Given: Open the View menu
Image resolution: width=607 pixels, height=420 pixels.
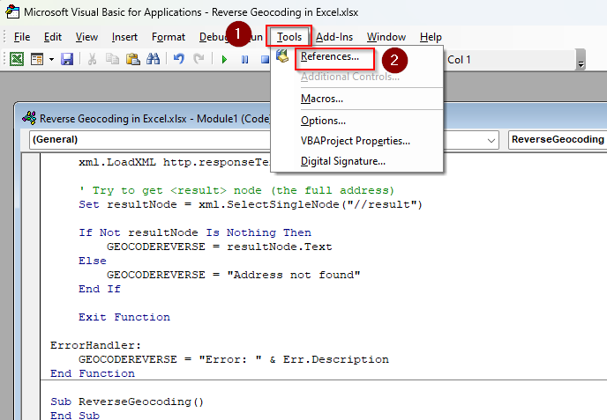Looking at the screenshot, I should 86,37.
